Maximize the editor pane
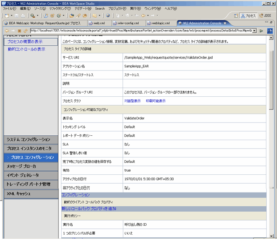This screenshot has height=244, width=277. point(271,22)
